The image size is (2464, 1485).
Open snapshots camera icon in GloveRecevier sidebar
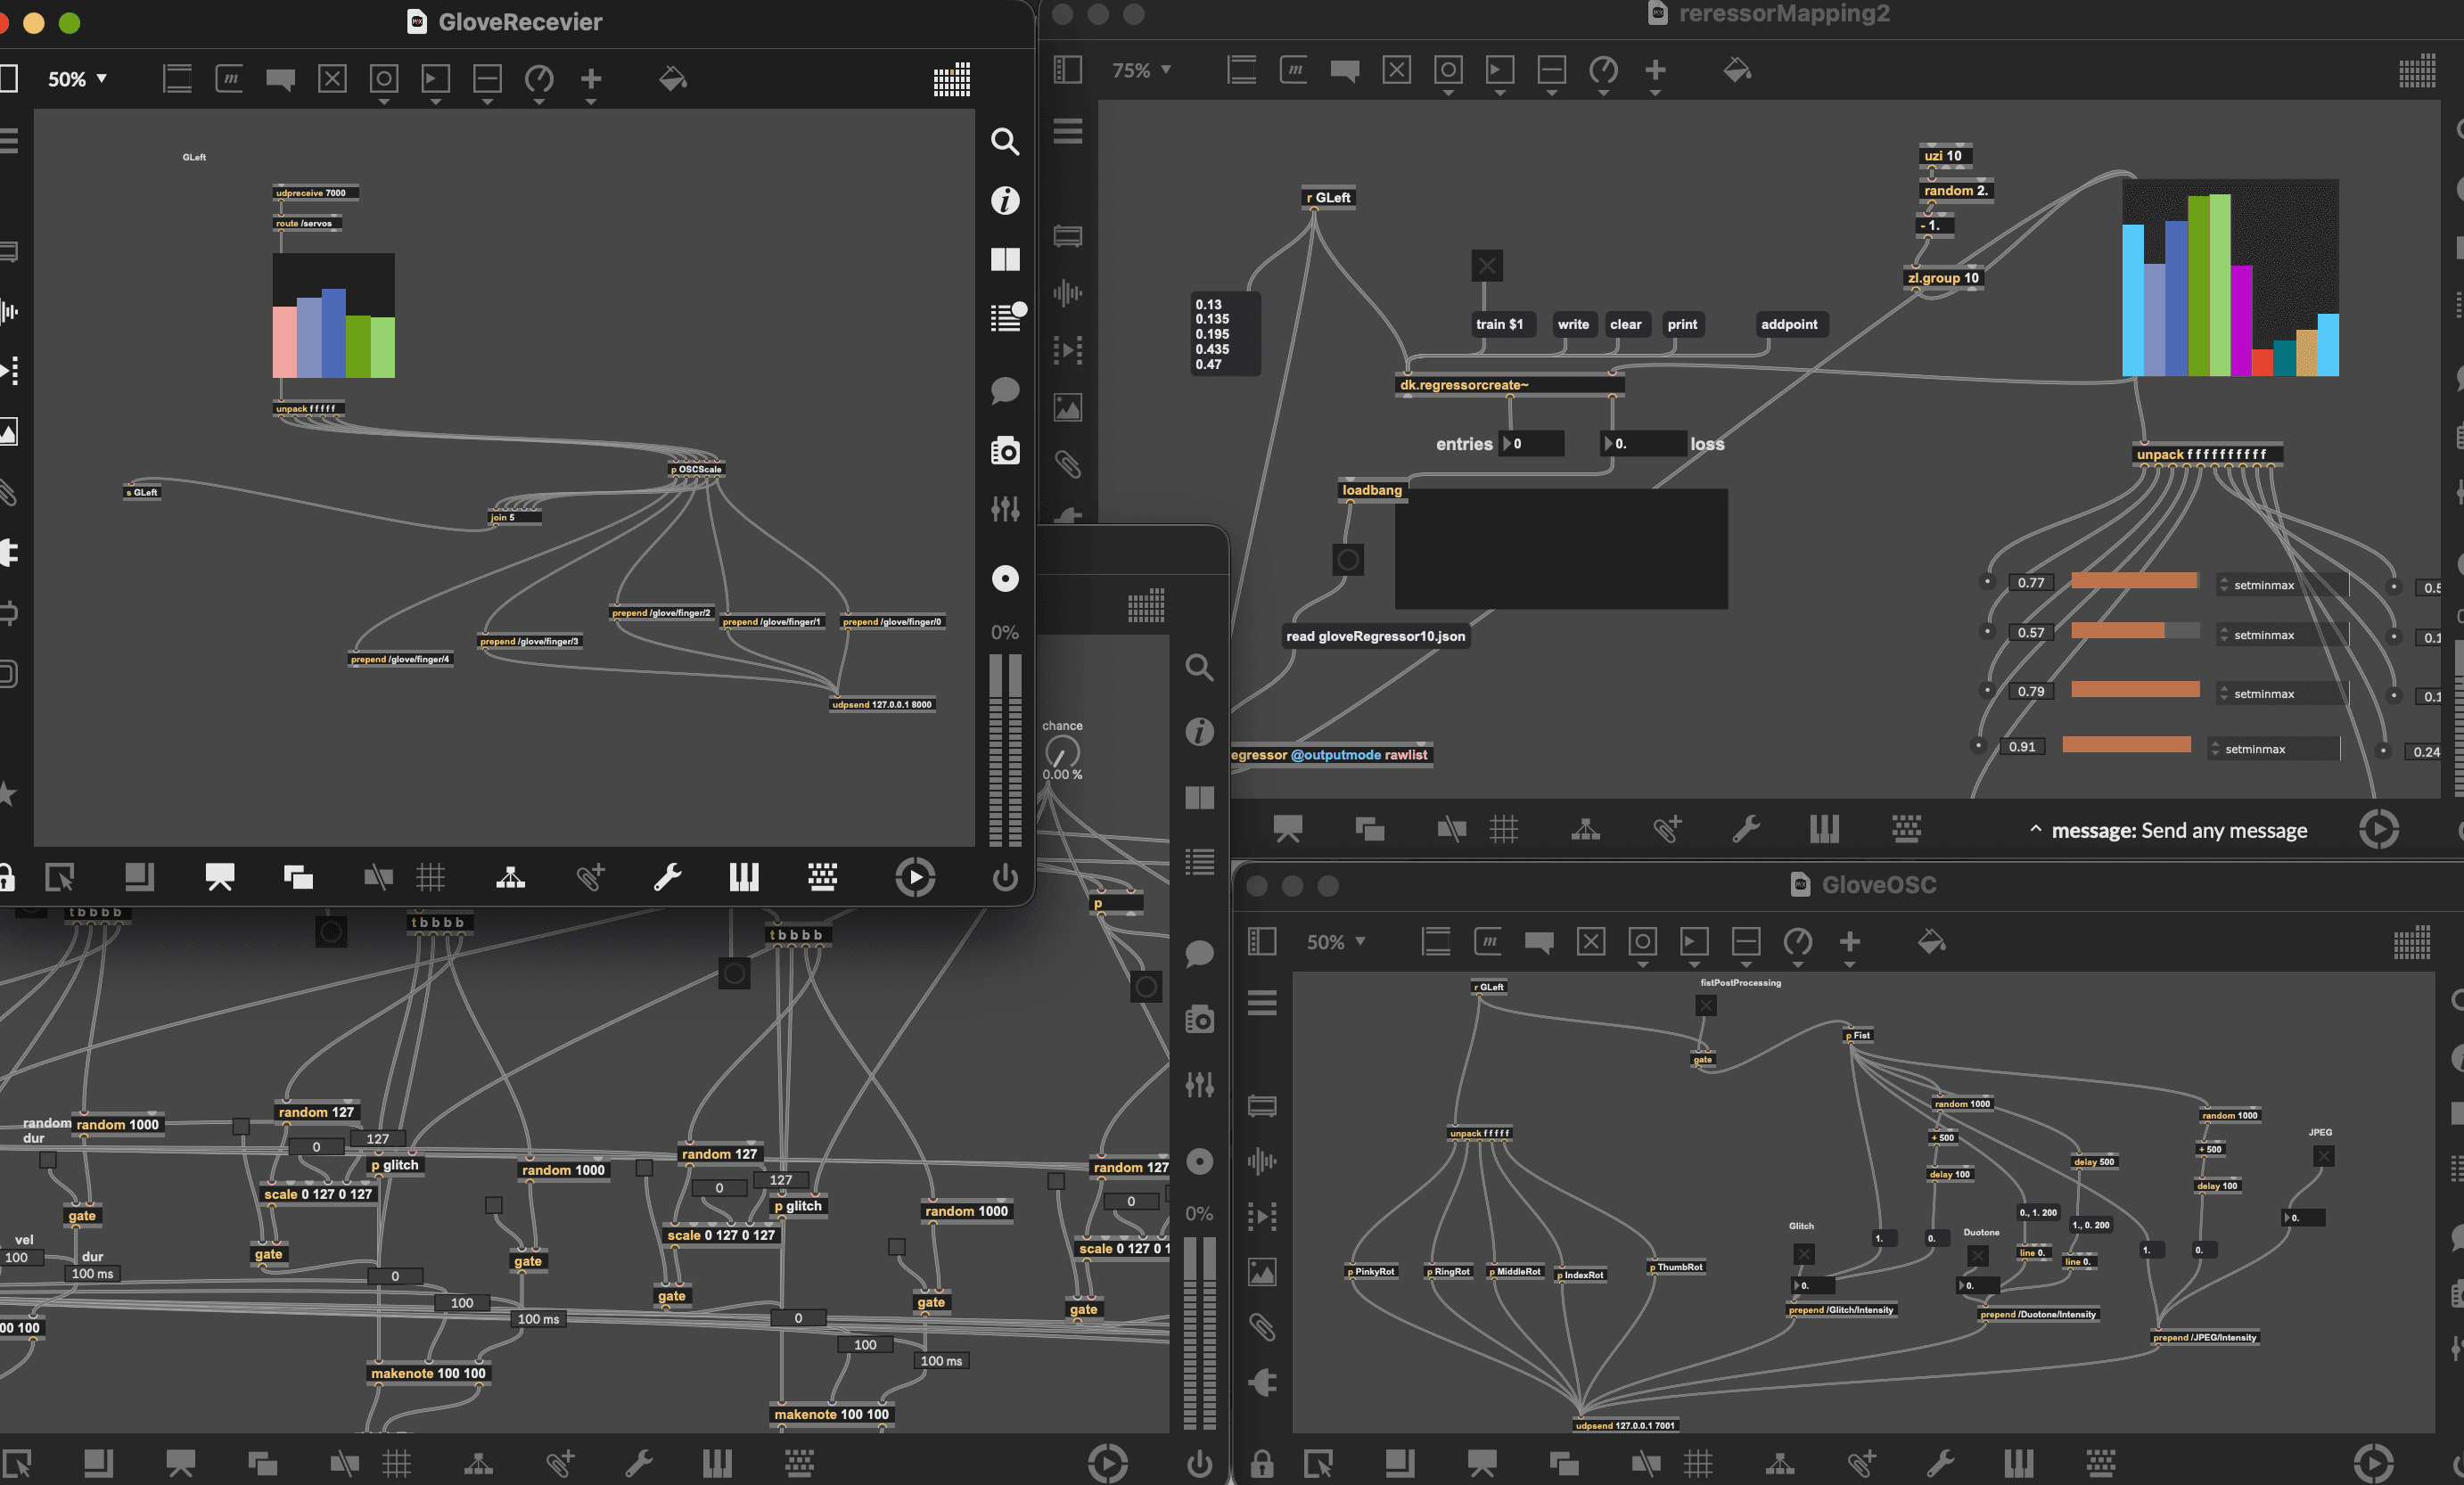(1004, 451)
